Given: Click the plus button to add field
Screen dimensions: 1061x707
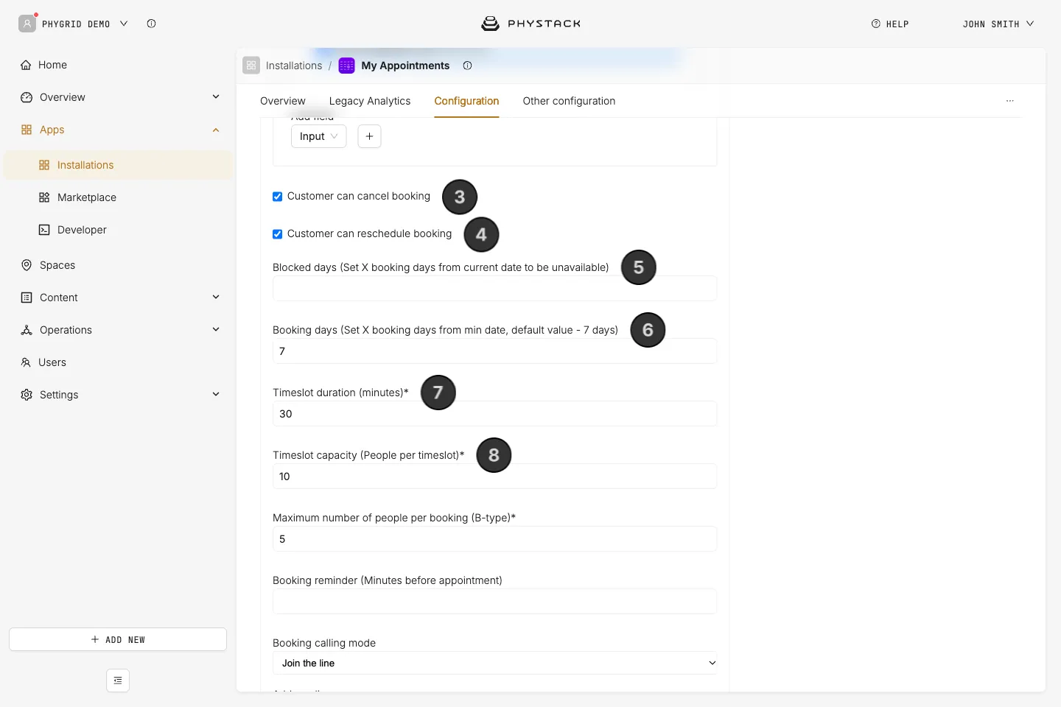Looking at the screenshot, I should pos(369,136).
